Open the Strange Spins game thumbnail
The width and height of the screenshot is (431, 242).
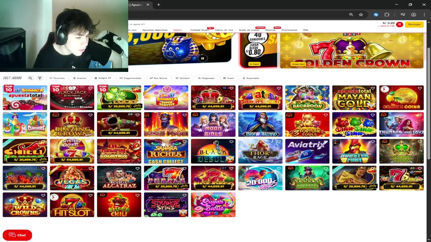pos(166,205)
